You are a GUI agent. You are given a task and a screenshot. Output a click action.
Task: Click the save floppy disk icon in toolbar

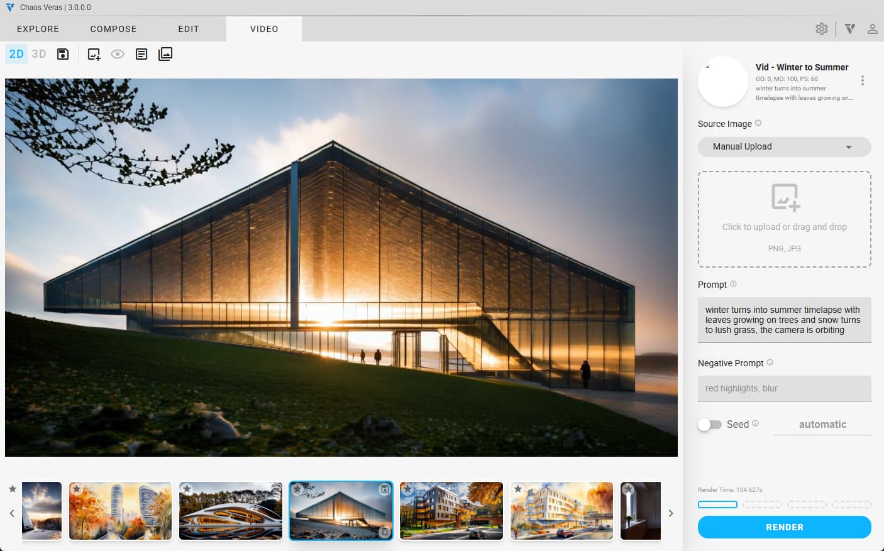click(x=63, y=54)
